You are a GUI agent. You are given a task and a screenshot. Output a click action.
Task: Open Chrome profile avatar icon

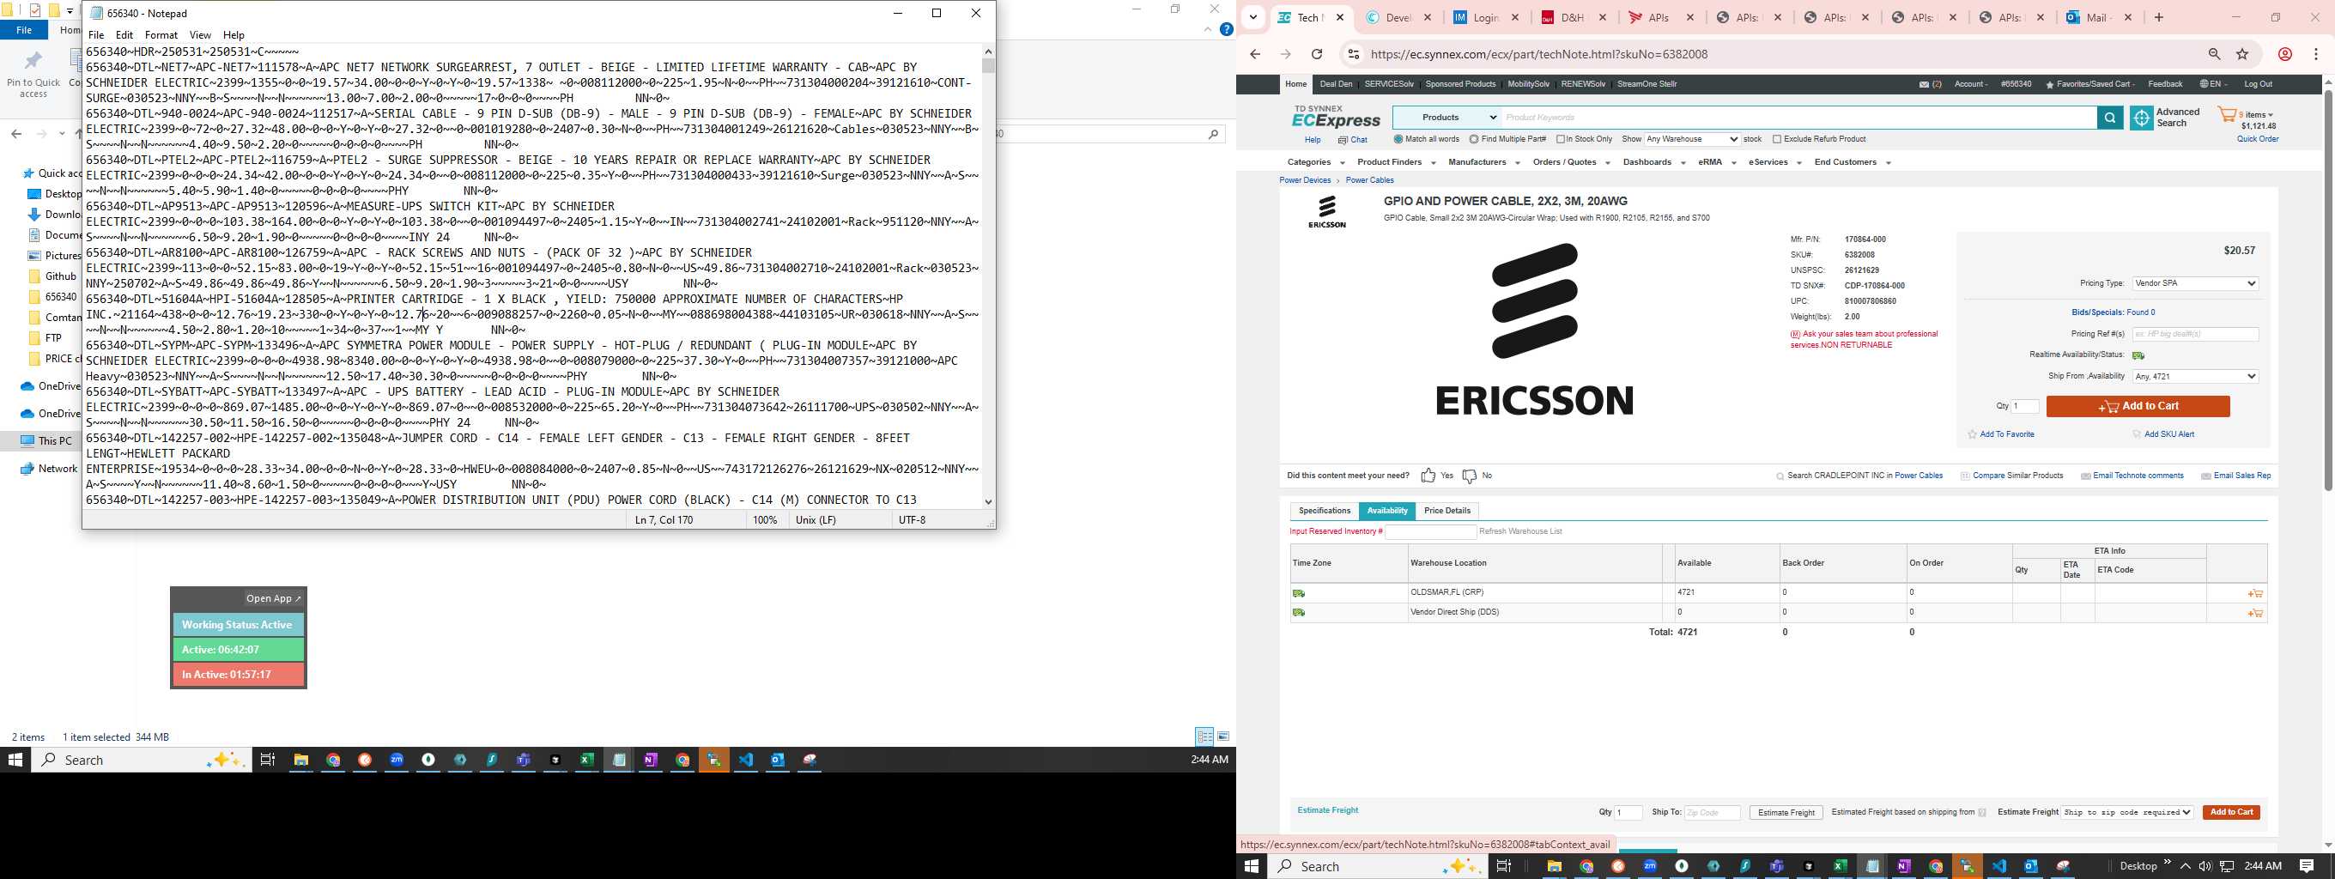[2285, 54]
